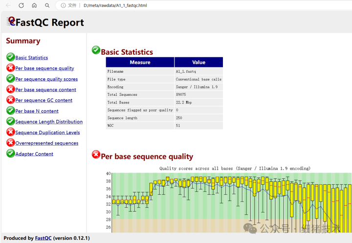Viewport: 352px width, 243px height.
Task: Go to Per sequence GC content link
Action: coord(44,100)
